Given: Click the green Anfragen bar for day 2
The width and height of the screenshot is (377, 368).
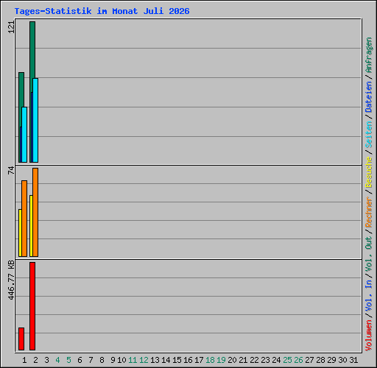Looking at the screenshot, I should coord(32,49).
